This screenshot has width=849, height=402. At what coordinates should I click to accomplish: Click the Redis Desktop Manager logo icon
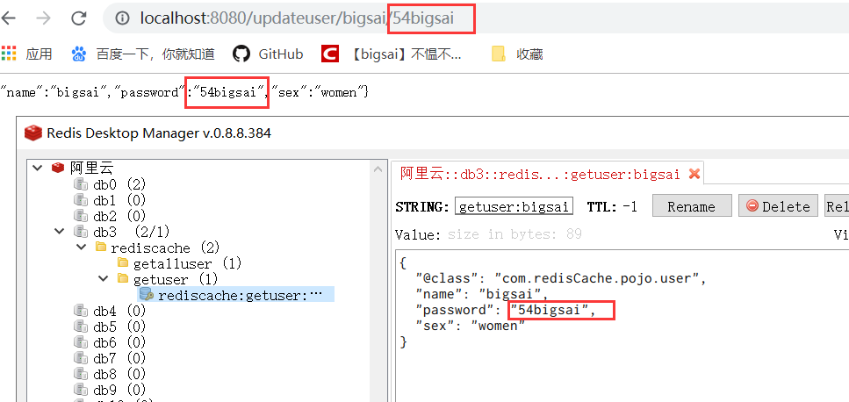click(34, 133)
